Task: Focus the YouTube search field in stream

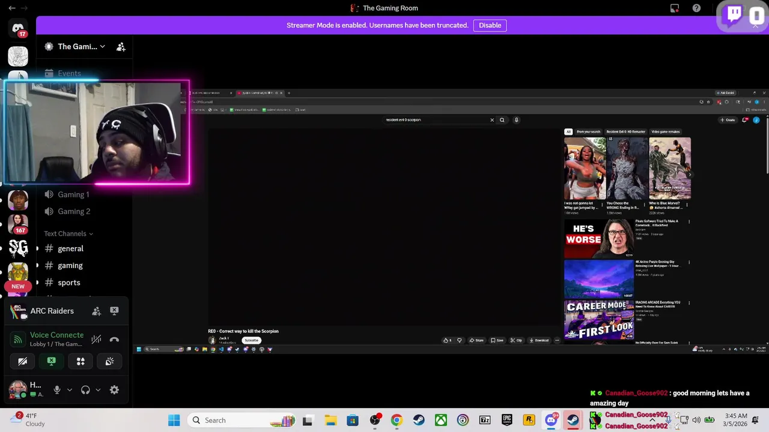Action: click(436, 120)
